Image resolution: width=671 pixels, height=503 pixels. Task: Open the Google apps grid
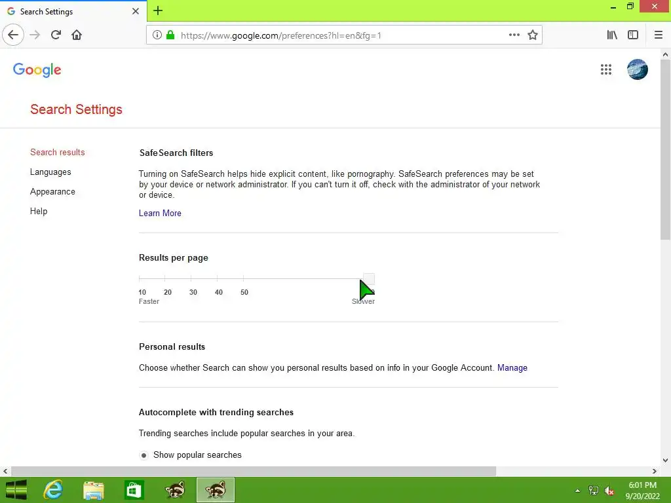(x=606, y=69)
